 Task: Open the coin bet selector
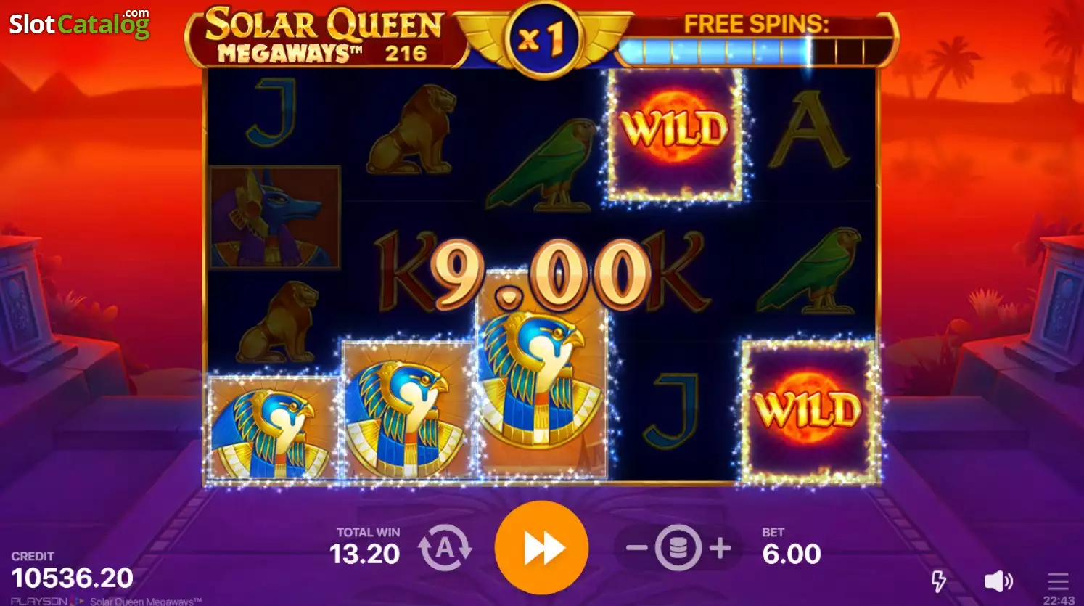[x=678, y=548]
